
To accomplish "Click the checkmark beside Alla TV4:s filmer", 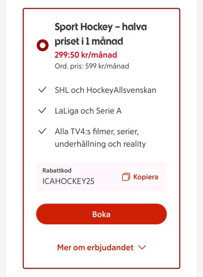I will 42,131.
